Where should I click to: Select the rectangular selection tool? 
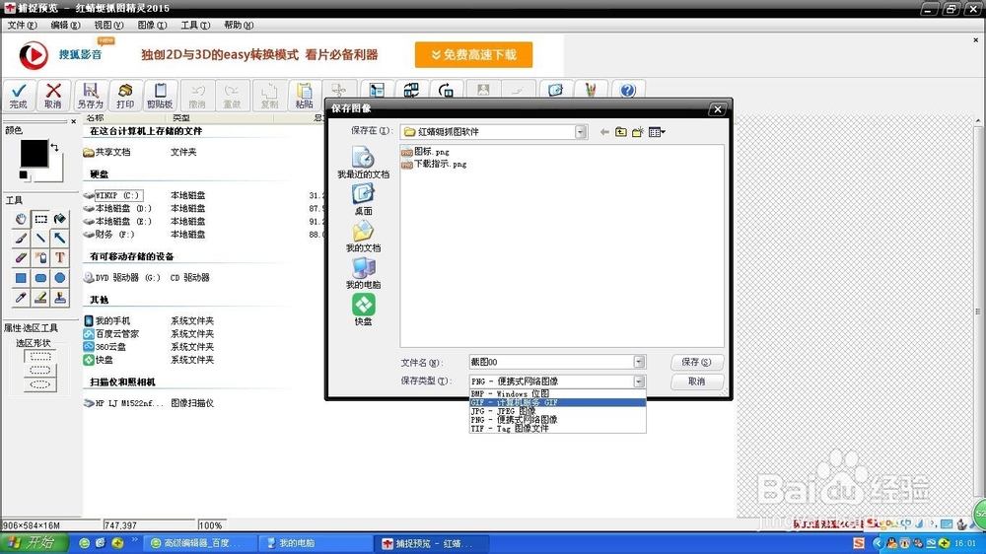40,219
